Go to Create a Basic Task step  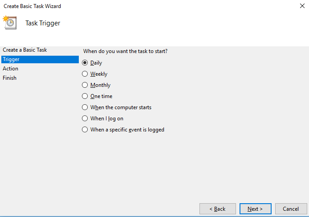pos(24,50)
